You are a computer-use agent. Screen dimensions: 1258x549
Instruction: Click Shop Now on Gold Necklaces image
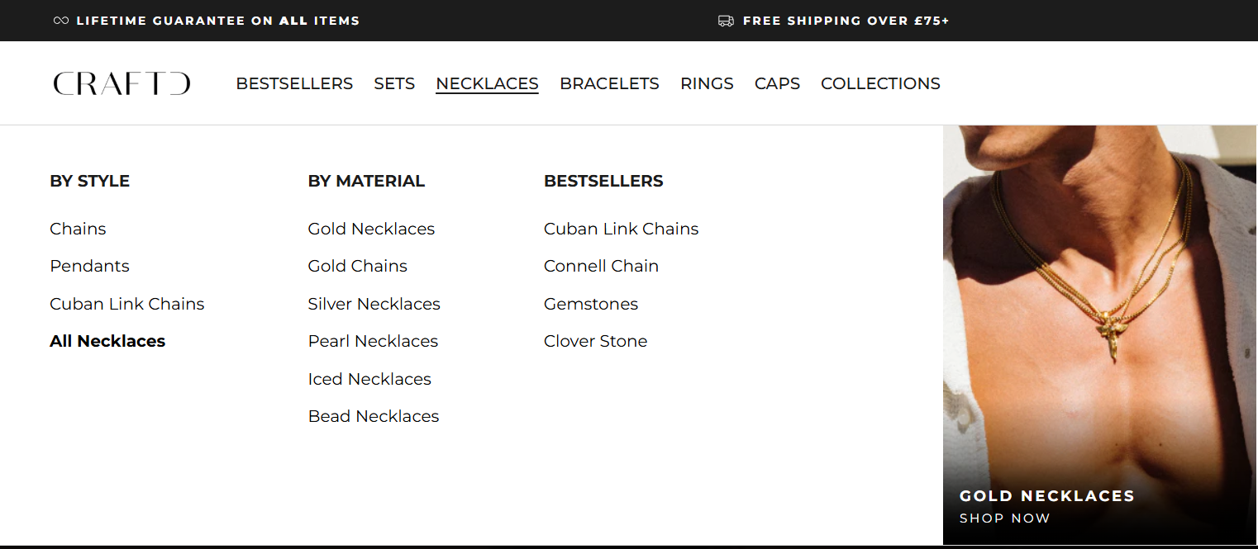tap(1004, 518)
